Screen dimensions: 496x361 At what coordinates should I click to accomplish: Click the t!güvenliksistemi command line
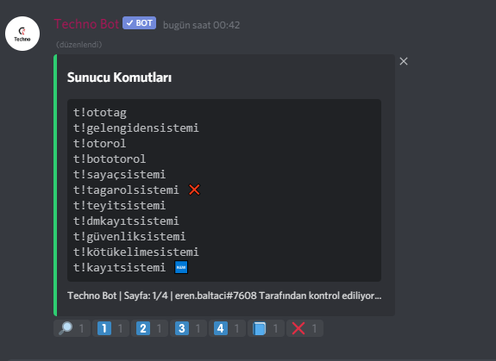[x=129, y=237]
